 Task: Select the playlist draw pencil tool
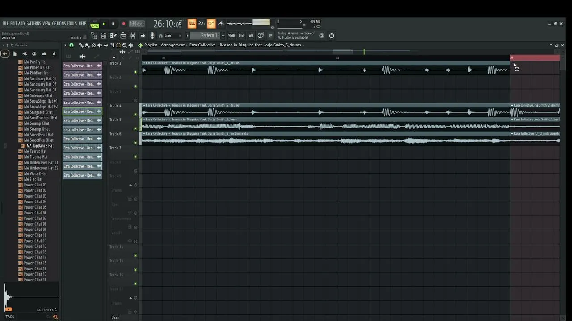(81, 45)
